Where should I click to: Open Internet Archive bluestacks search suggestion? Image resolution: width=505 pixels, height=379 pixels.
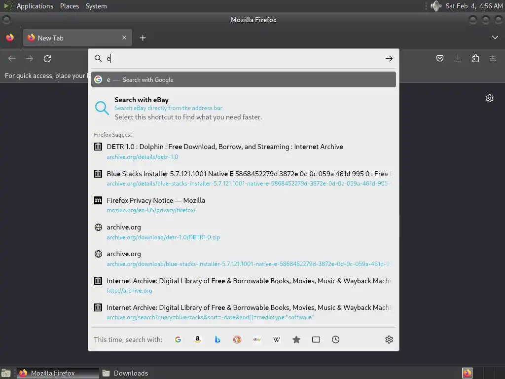[x=244, y=312]
